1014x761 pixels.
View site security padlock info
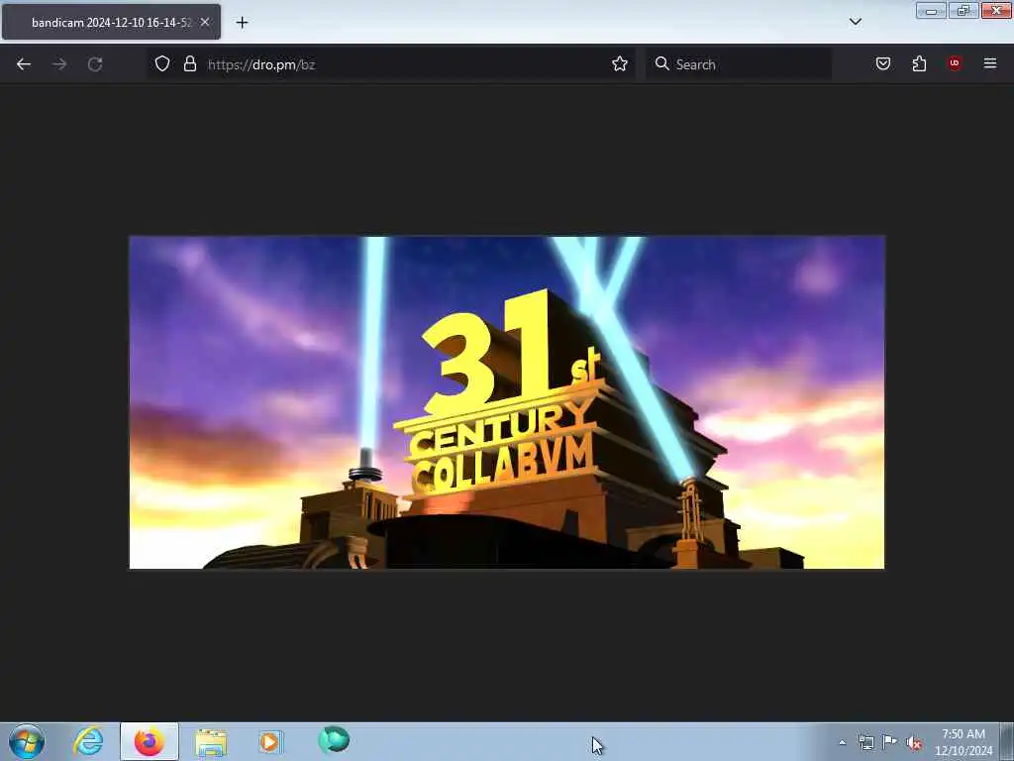[189, 63]
